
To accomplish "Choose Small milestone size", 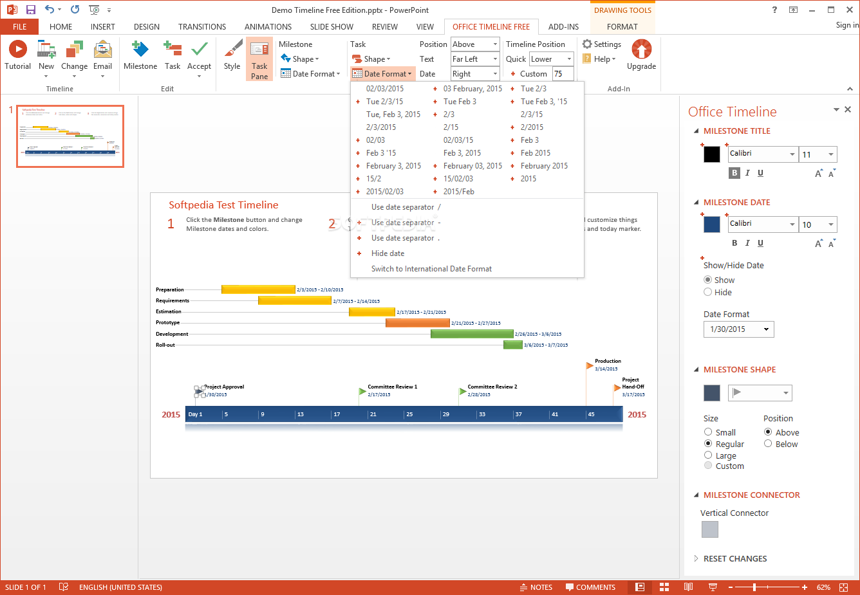I will tap(708, 432).
